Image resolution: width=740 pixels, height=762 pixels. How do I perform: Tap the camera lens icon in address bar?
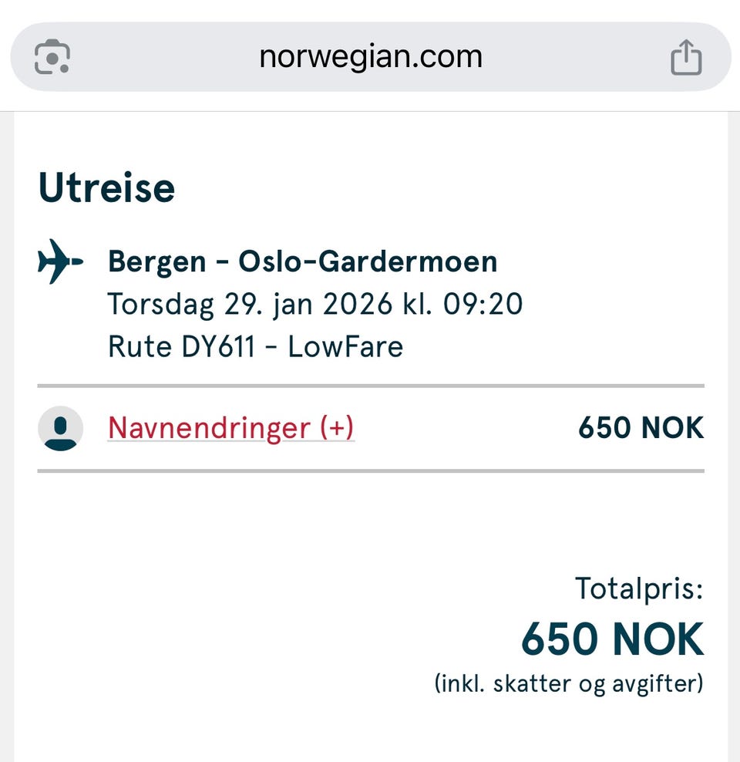click(52, 58)
